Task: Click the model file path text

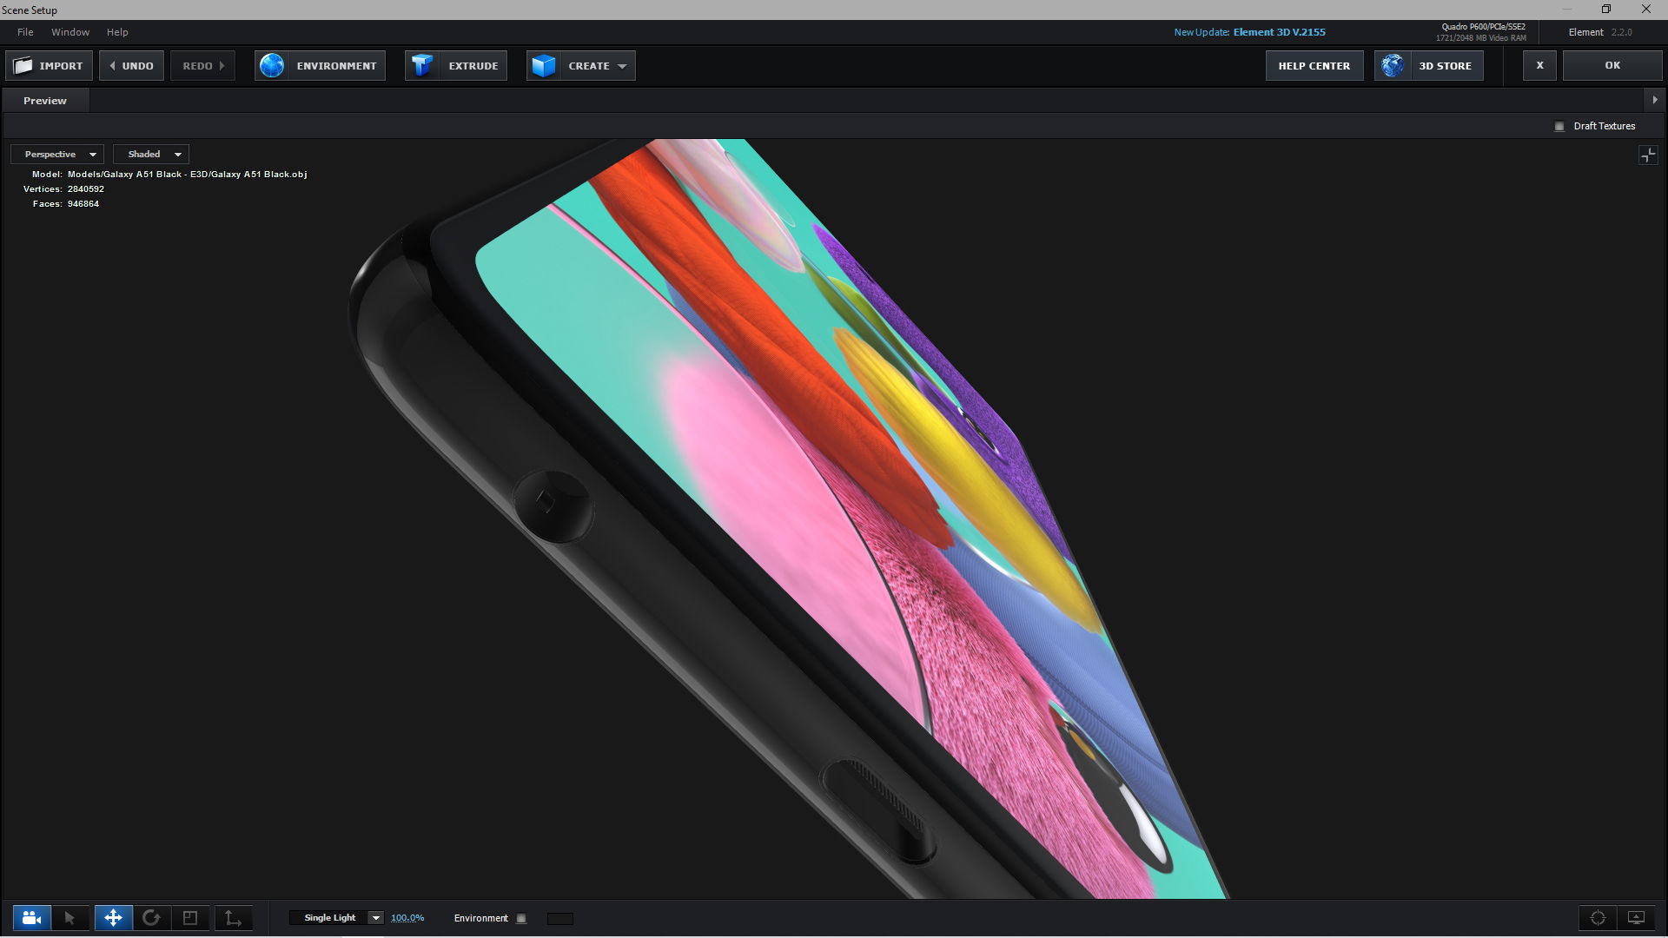Action: point(187,175)
